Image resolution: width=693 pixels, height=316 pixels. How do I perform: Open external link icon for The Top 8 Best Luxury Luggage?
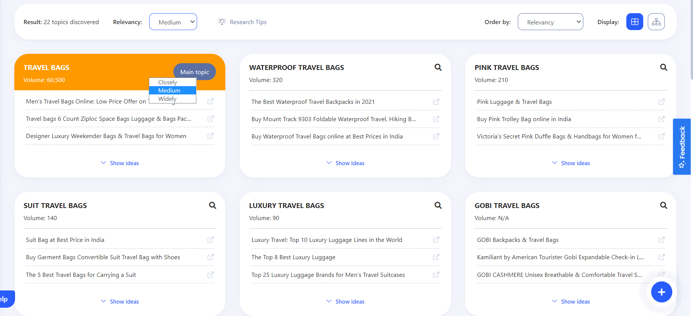(436, 257)
